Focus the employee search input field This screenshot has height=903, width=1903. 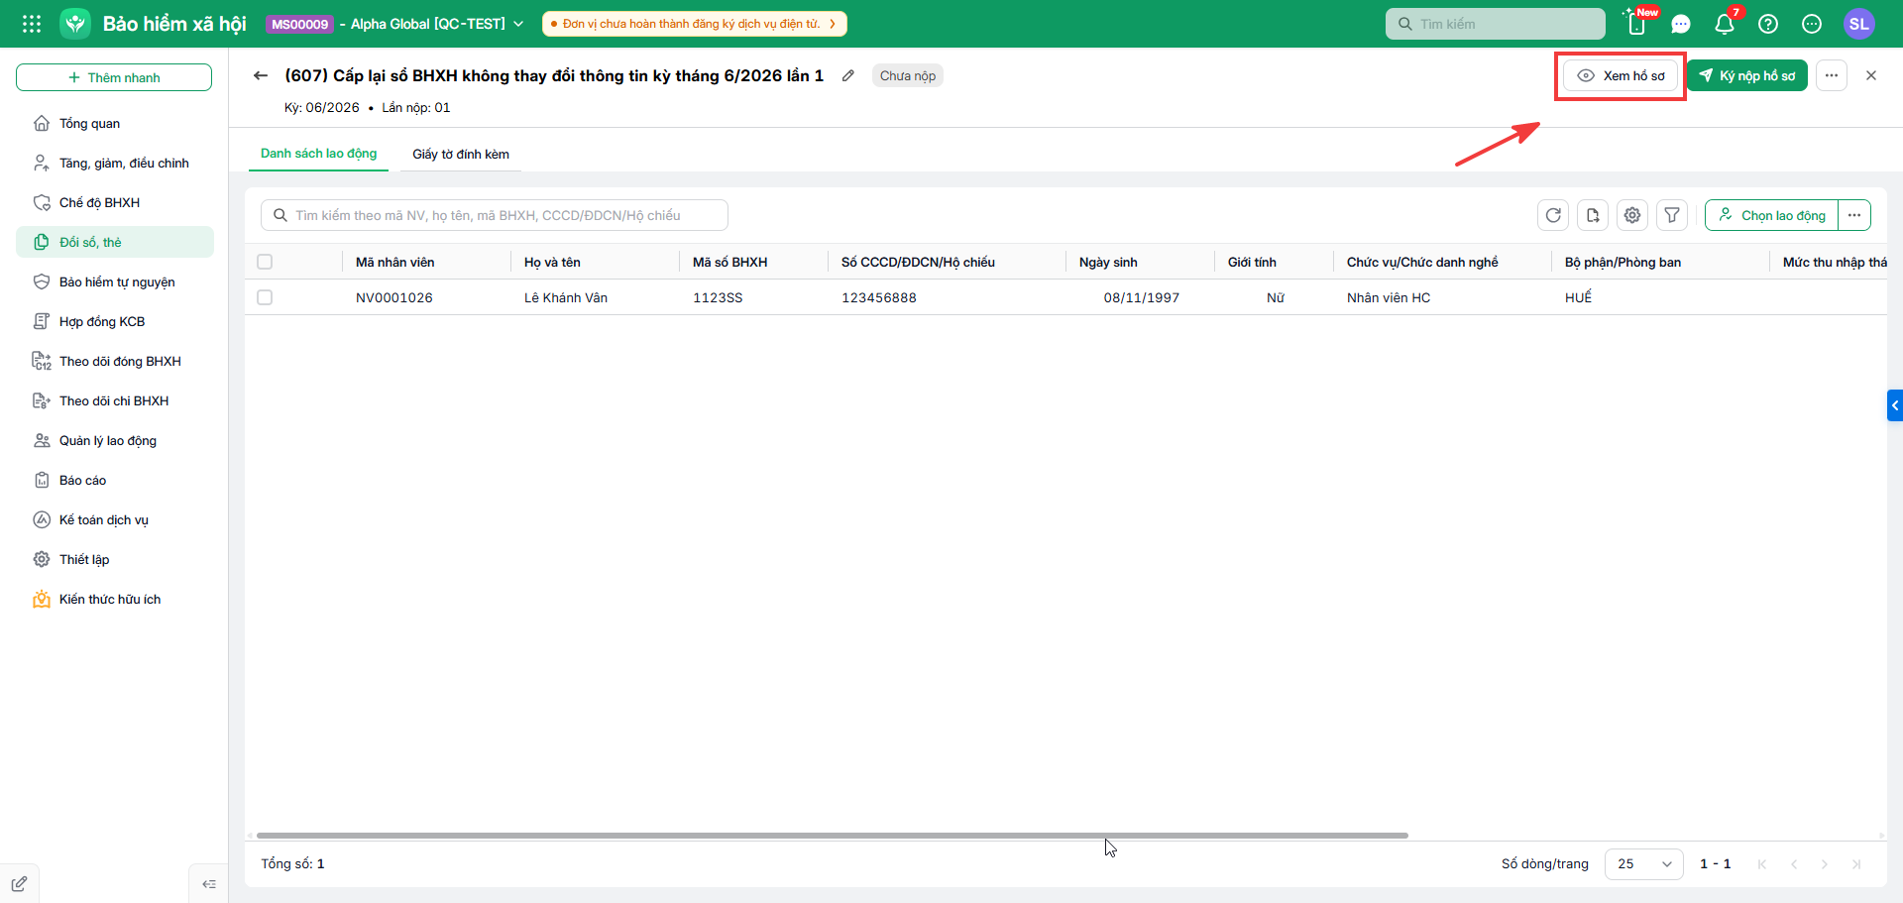(495, 215)
